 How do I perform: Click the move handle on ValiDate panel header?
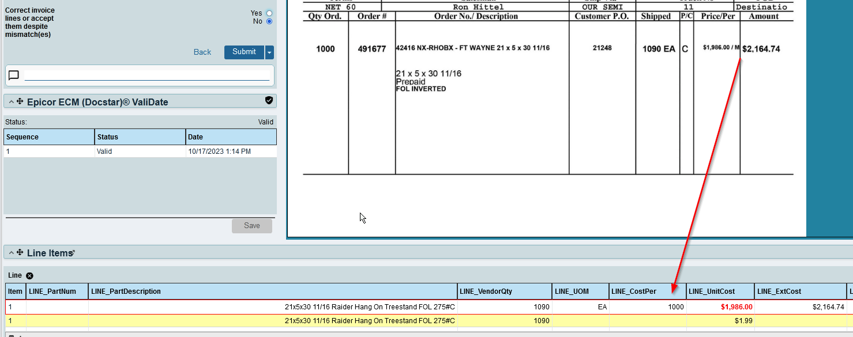20,101
